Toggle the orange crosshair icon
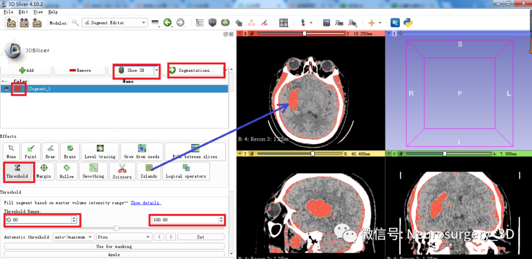The width and height of the screenshot is (532, 259). click(x=372, y=23)
